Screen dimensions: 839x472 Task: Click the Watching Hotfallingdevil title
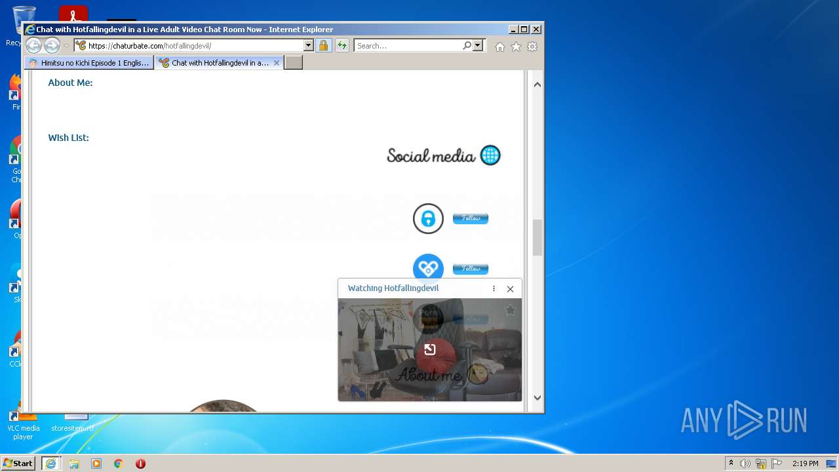click(x=393, y=288)
